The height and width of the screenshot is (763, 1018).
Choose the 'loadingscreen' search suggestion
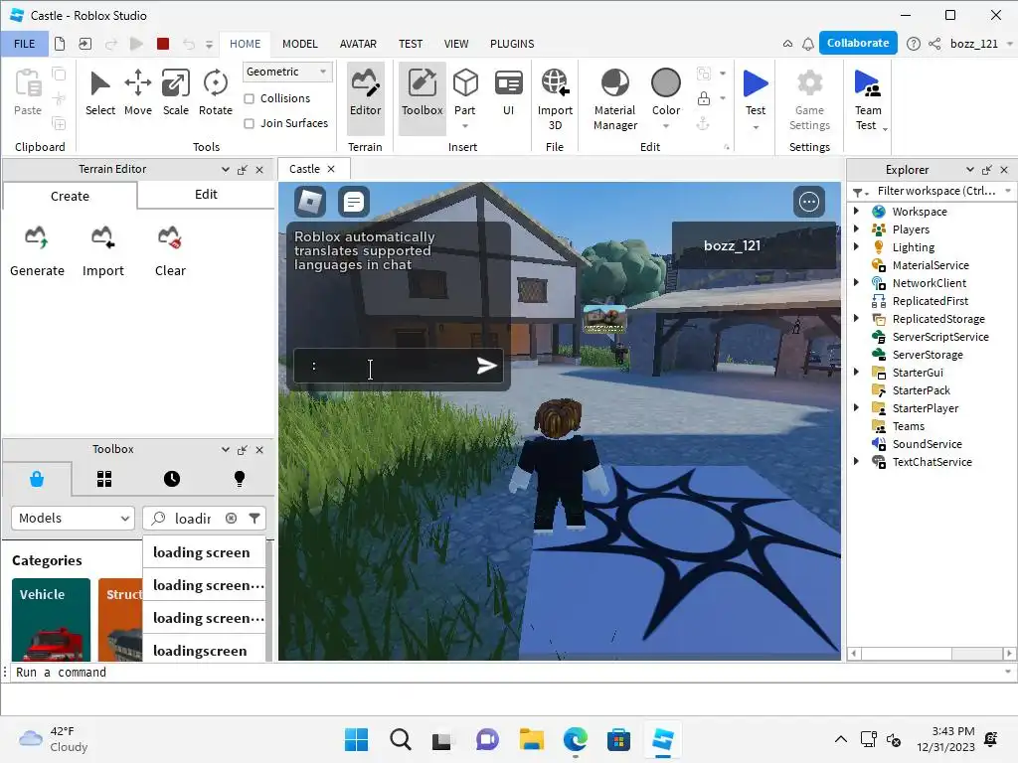click(x=204, y=650)
